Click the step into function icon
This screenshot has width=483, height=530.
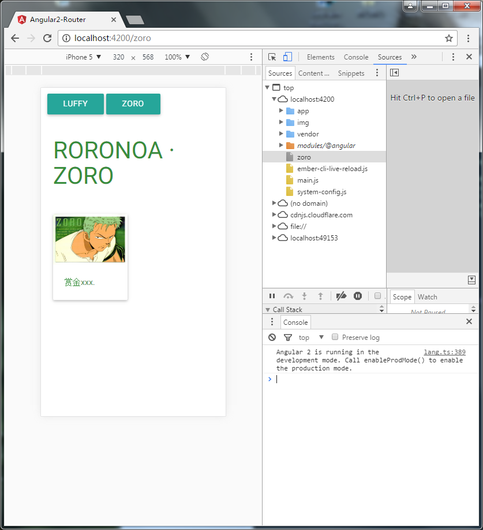point(305,296)
